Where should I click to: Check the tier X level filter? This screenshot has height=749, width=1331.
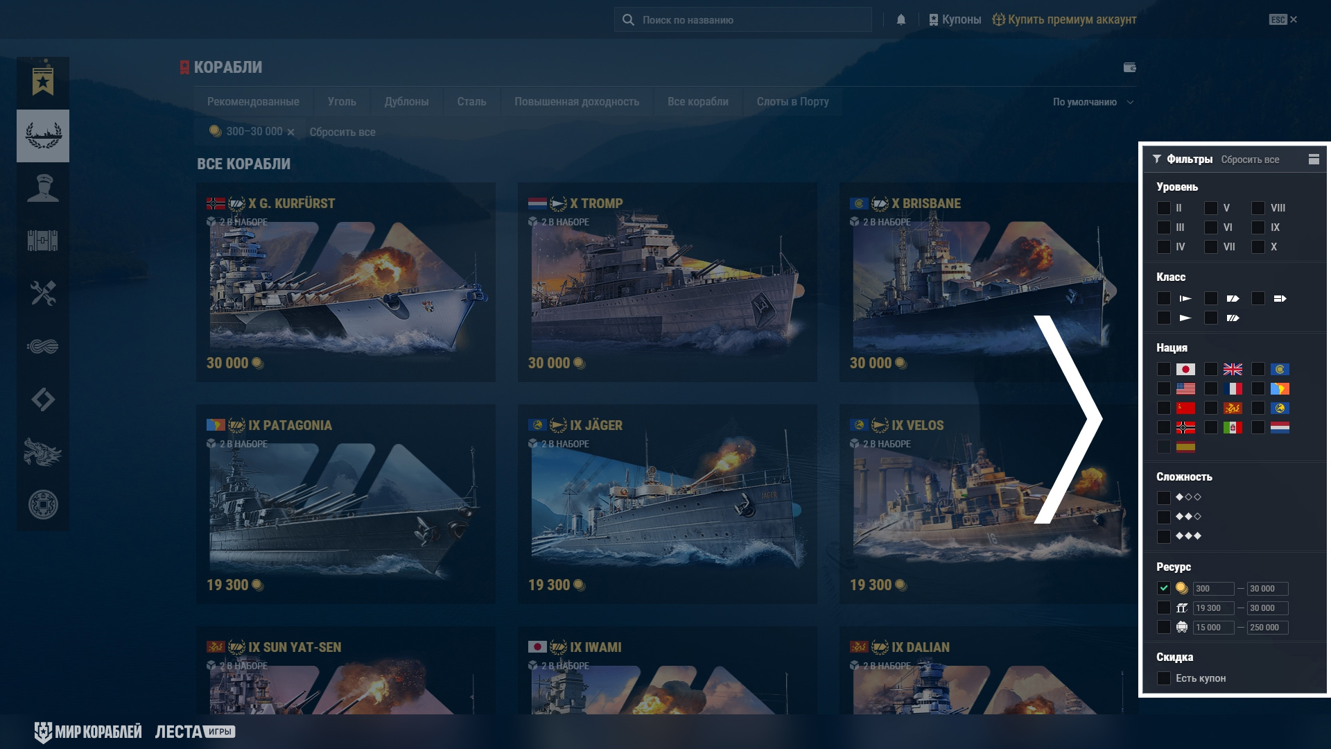(x=1258, y=247)
